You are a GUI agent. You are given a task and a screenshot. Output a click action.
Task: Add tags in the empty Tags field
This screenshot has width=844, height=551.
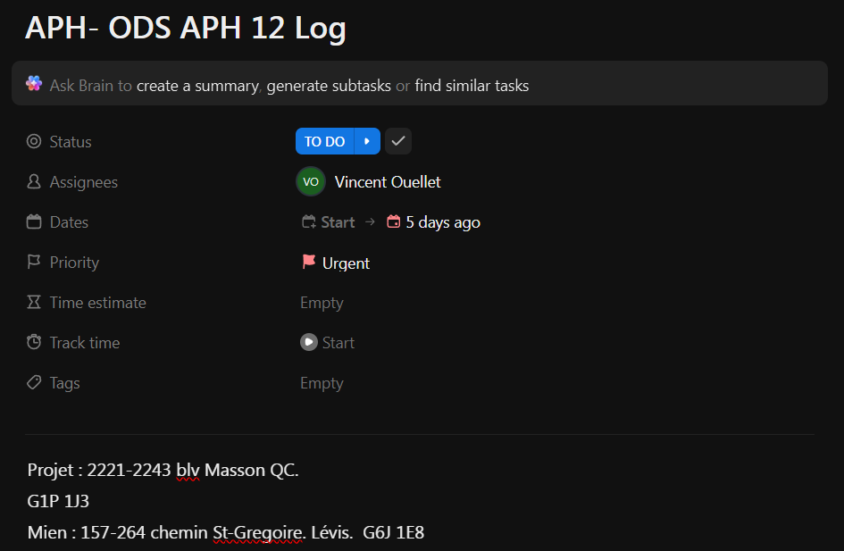[x=322, y=383]
